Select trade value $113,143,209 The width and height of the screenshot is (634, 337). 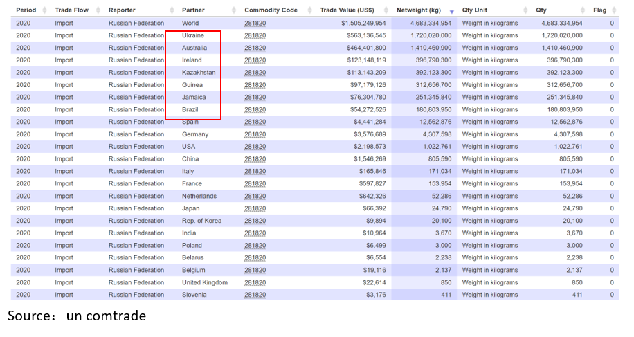click(366, 73)
